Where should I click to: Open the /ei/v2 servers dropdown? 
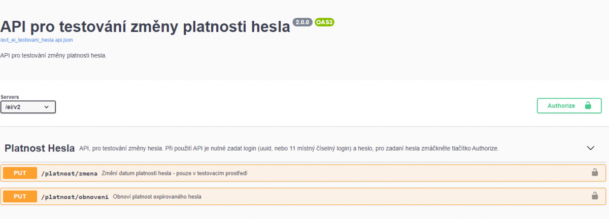(28, 107)
